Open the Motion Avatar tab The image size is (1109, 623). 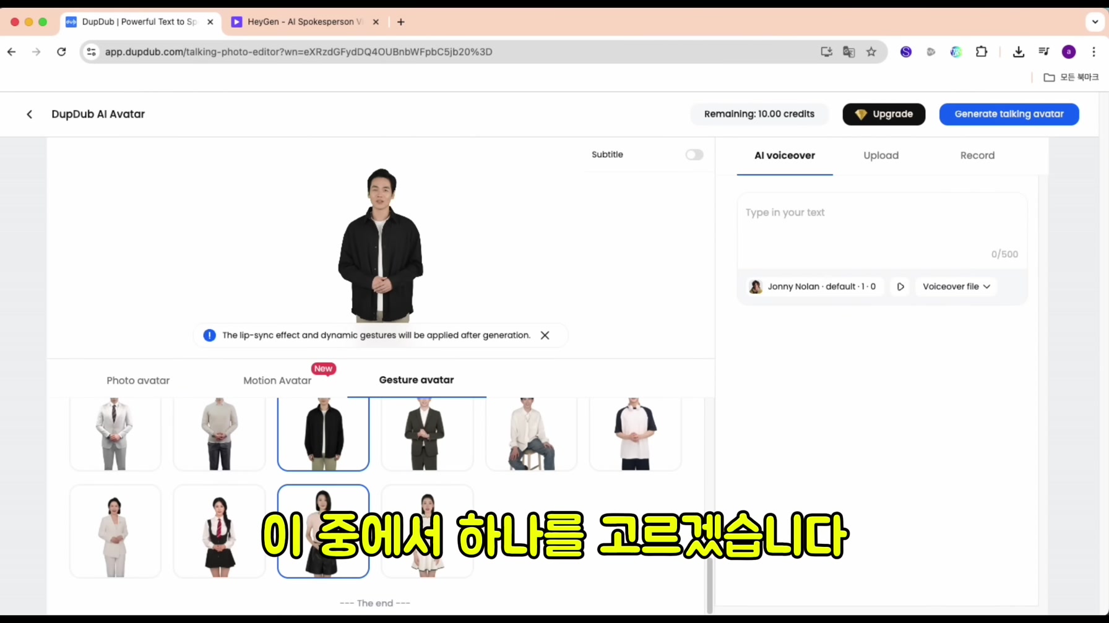tap(277, 380)
